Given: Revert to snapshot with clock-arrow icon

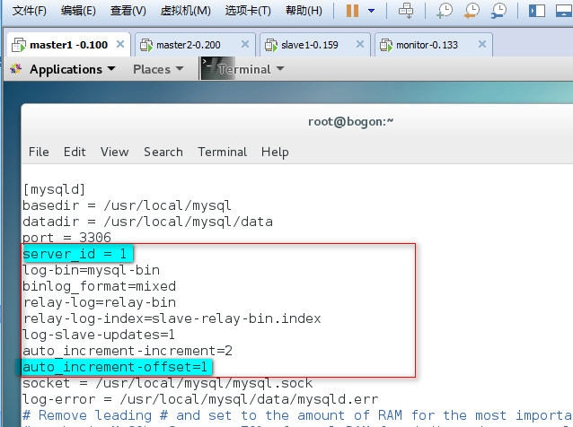Looking at the screenshot, I should click(x=472, y=11).
